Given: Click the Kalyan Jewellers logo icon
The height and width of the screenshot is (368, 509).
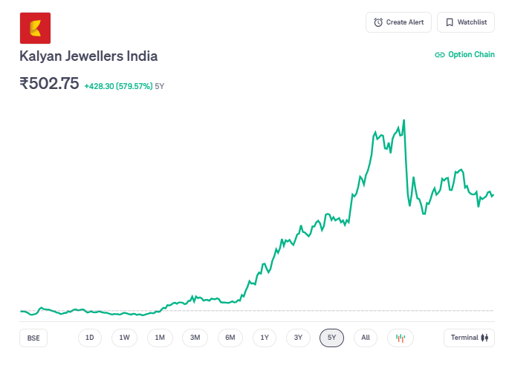Looking at the screenshot, I should (x=35, y=28).
